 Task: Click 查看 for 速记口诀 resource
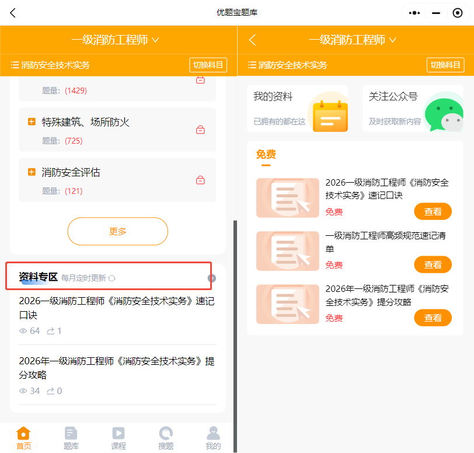(x=433, y=211)
